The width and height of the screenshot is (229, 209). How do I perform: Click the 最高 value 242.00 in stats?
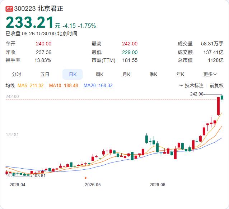click(x=130, y=44)
